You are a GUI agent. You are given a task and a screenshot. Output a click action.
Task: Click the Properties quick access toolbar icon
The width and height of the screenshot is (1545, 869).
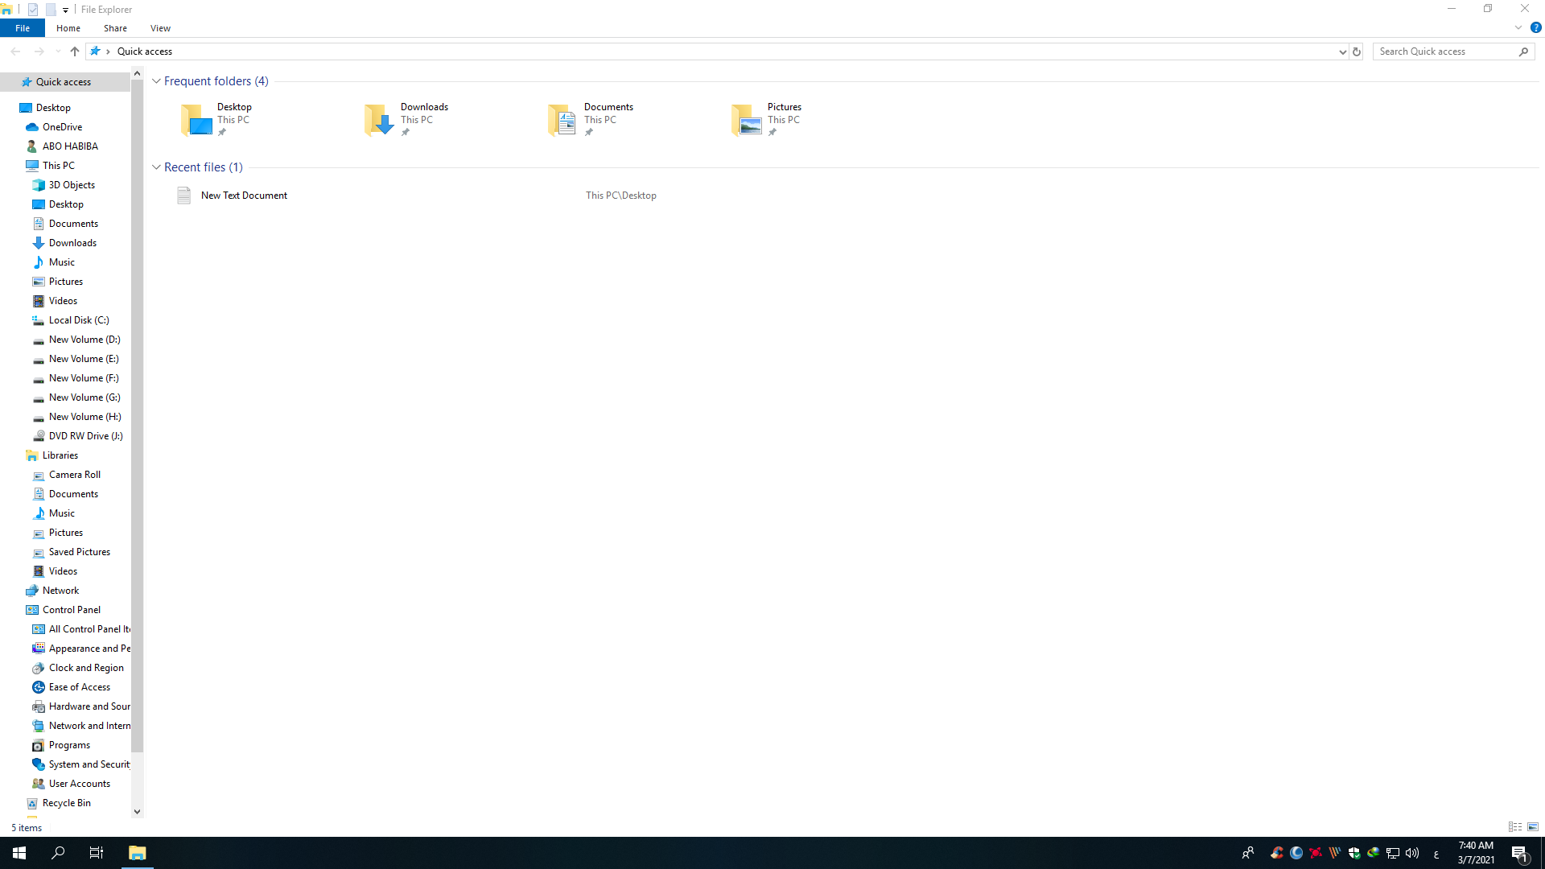(x=33, y=10)
